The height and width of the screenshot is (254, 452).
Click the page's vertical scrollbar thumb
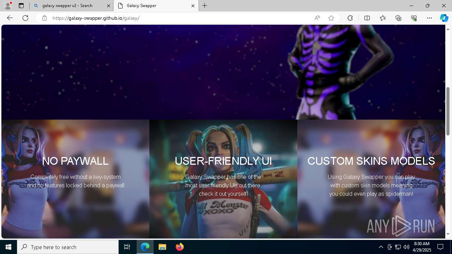[x=448, y=111]
